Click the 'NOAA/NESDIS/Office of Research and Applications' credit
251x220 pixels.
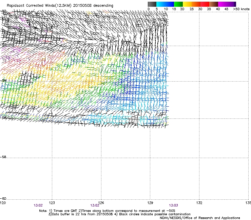[x=200, y=218]
